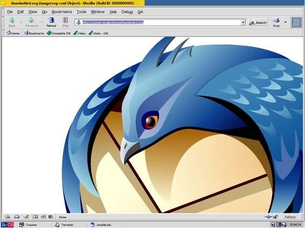
Task: Open the Complete OS bookmark
Action: 59,33
